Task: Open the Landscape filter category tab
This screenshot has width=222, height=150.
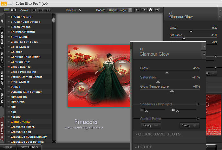Action: (2, 78)
